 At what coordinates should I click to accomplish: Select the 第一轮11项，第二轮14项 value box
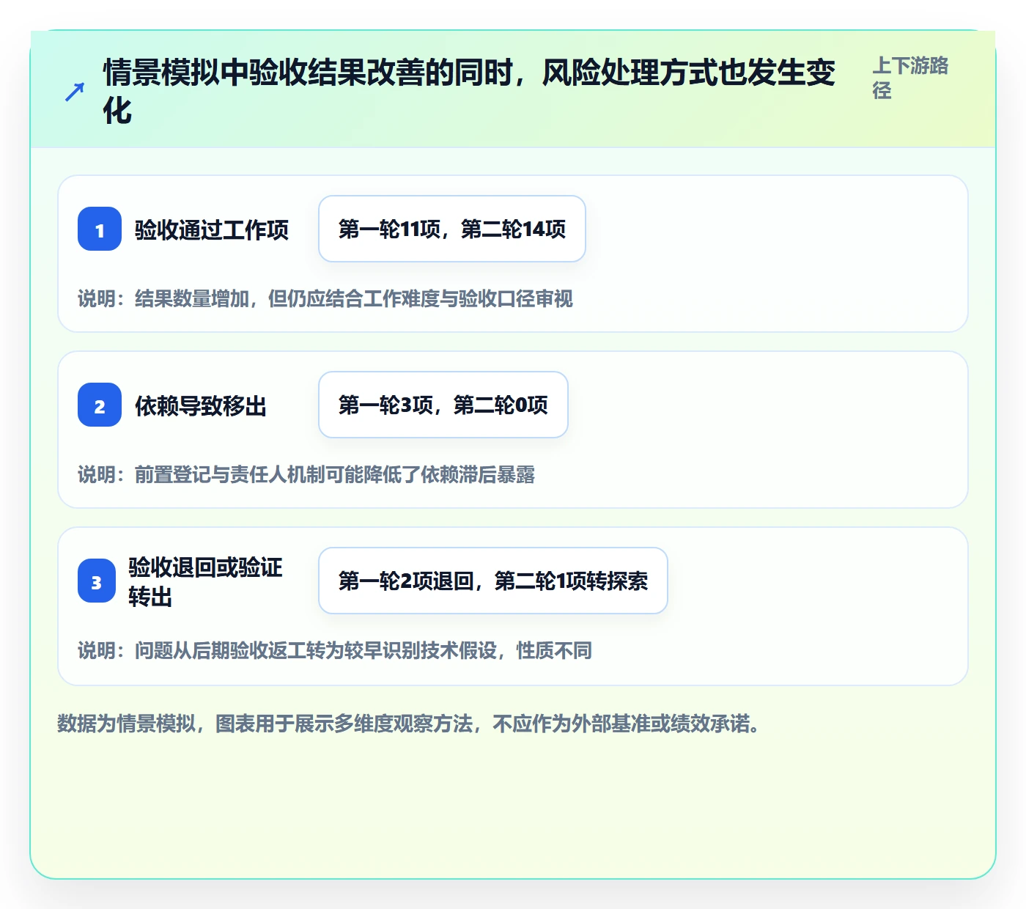(452, 229)
